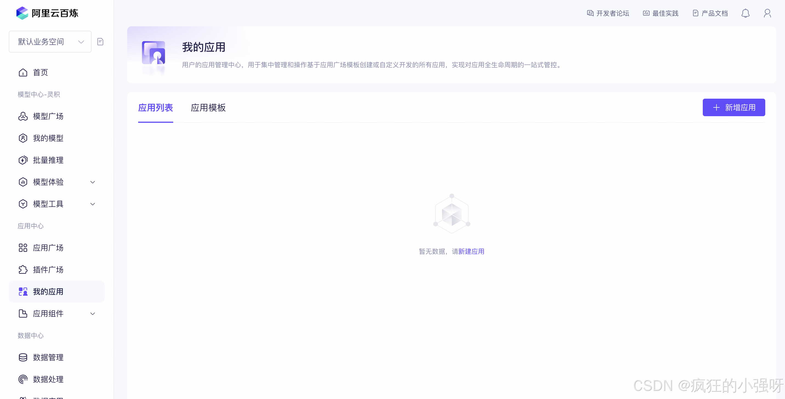The image size is (785, 399).
Task: Expand the 模型工具 submenu
Action: tap(57, 204)
